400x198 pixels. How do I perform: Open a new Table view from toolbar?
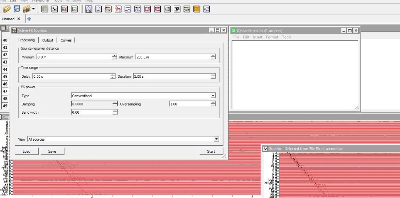click(x=45, y=9)
